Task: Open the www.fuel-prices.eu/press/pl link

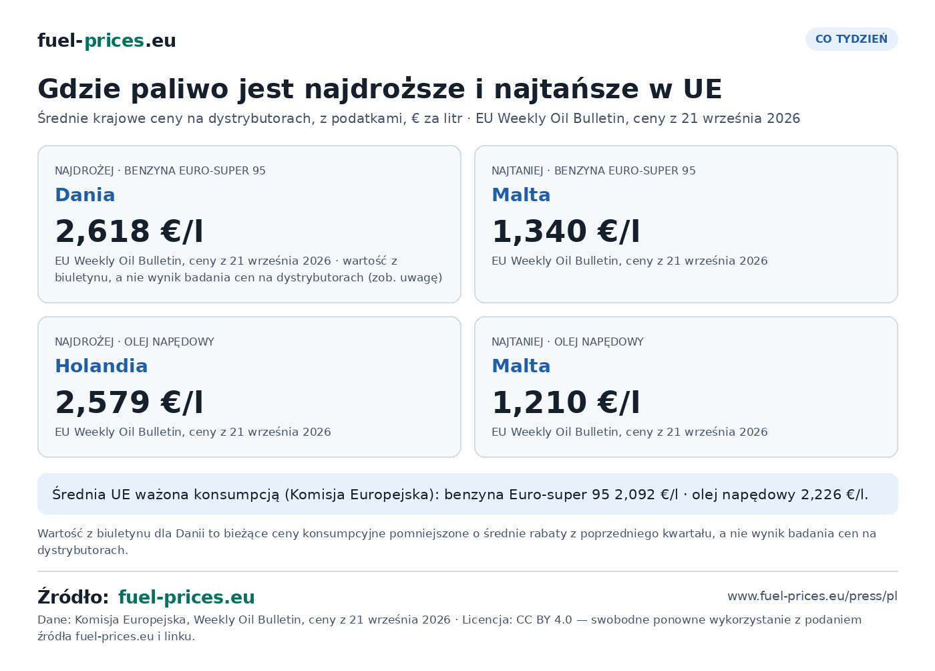Action: click(812, 596)
